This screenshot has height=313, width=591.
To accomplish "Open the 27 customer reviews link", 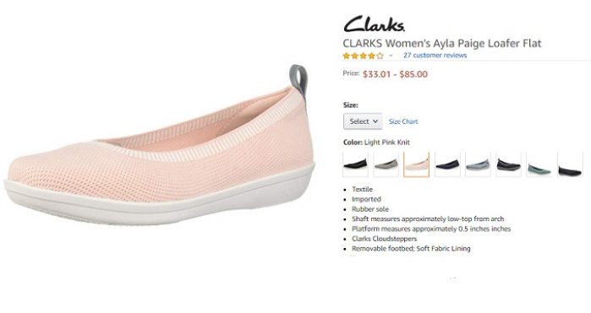I will click(x=435, y=56).
